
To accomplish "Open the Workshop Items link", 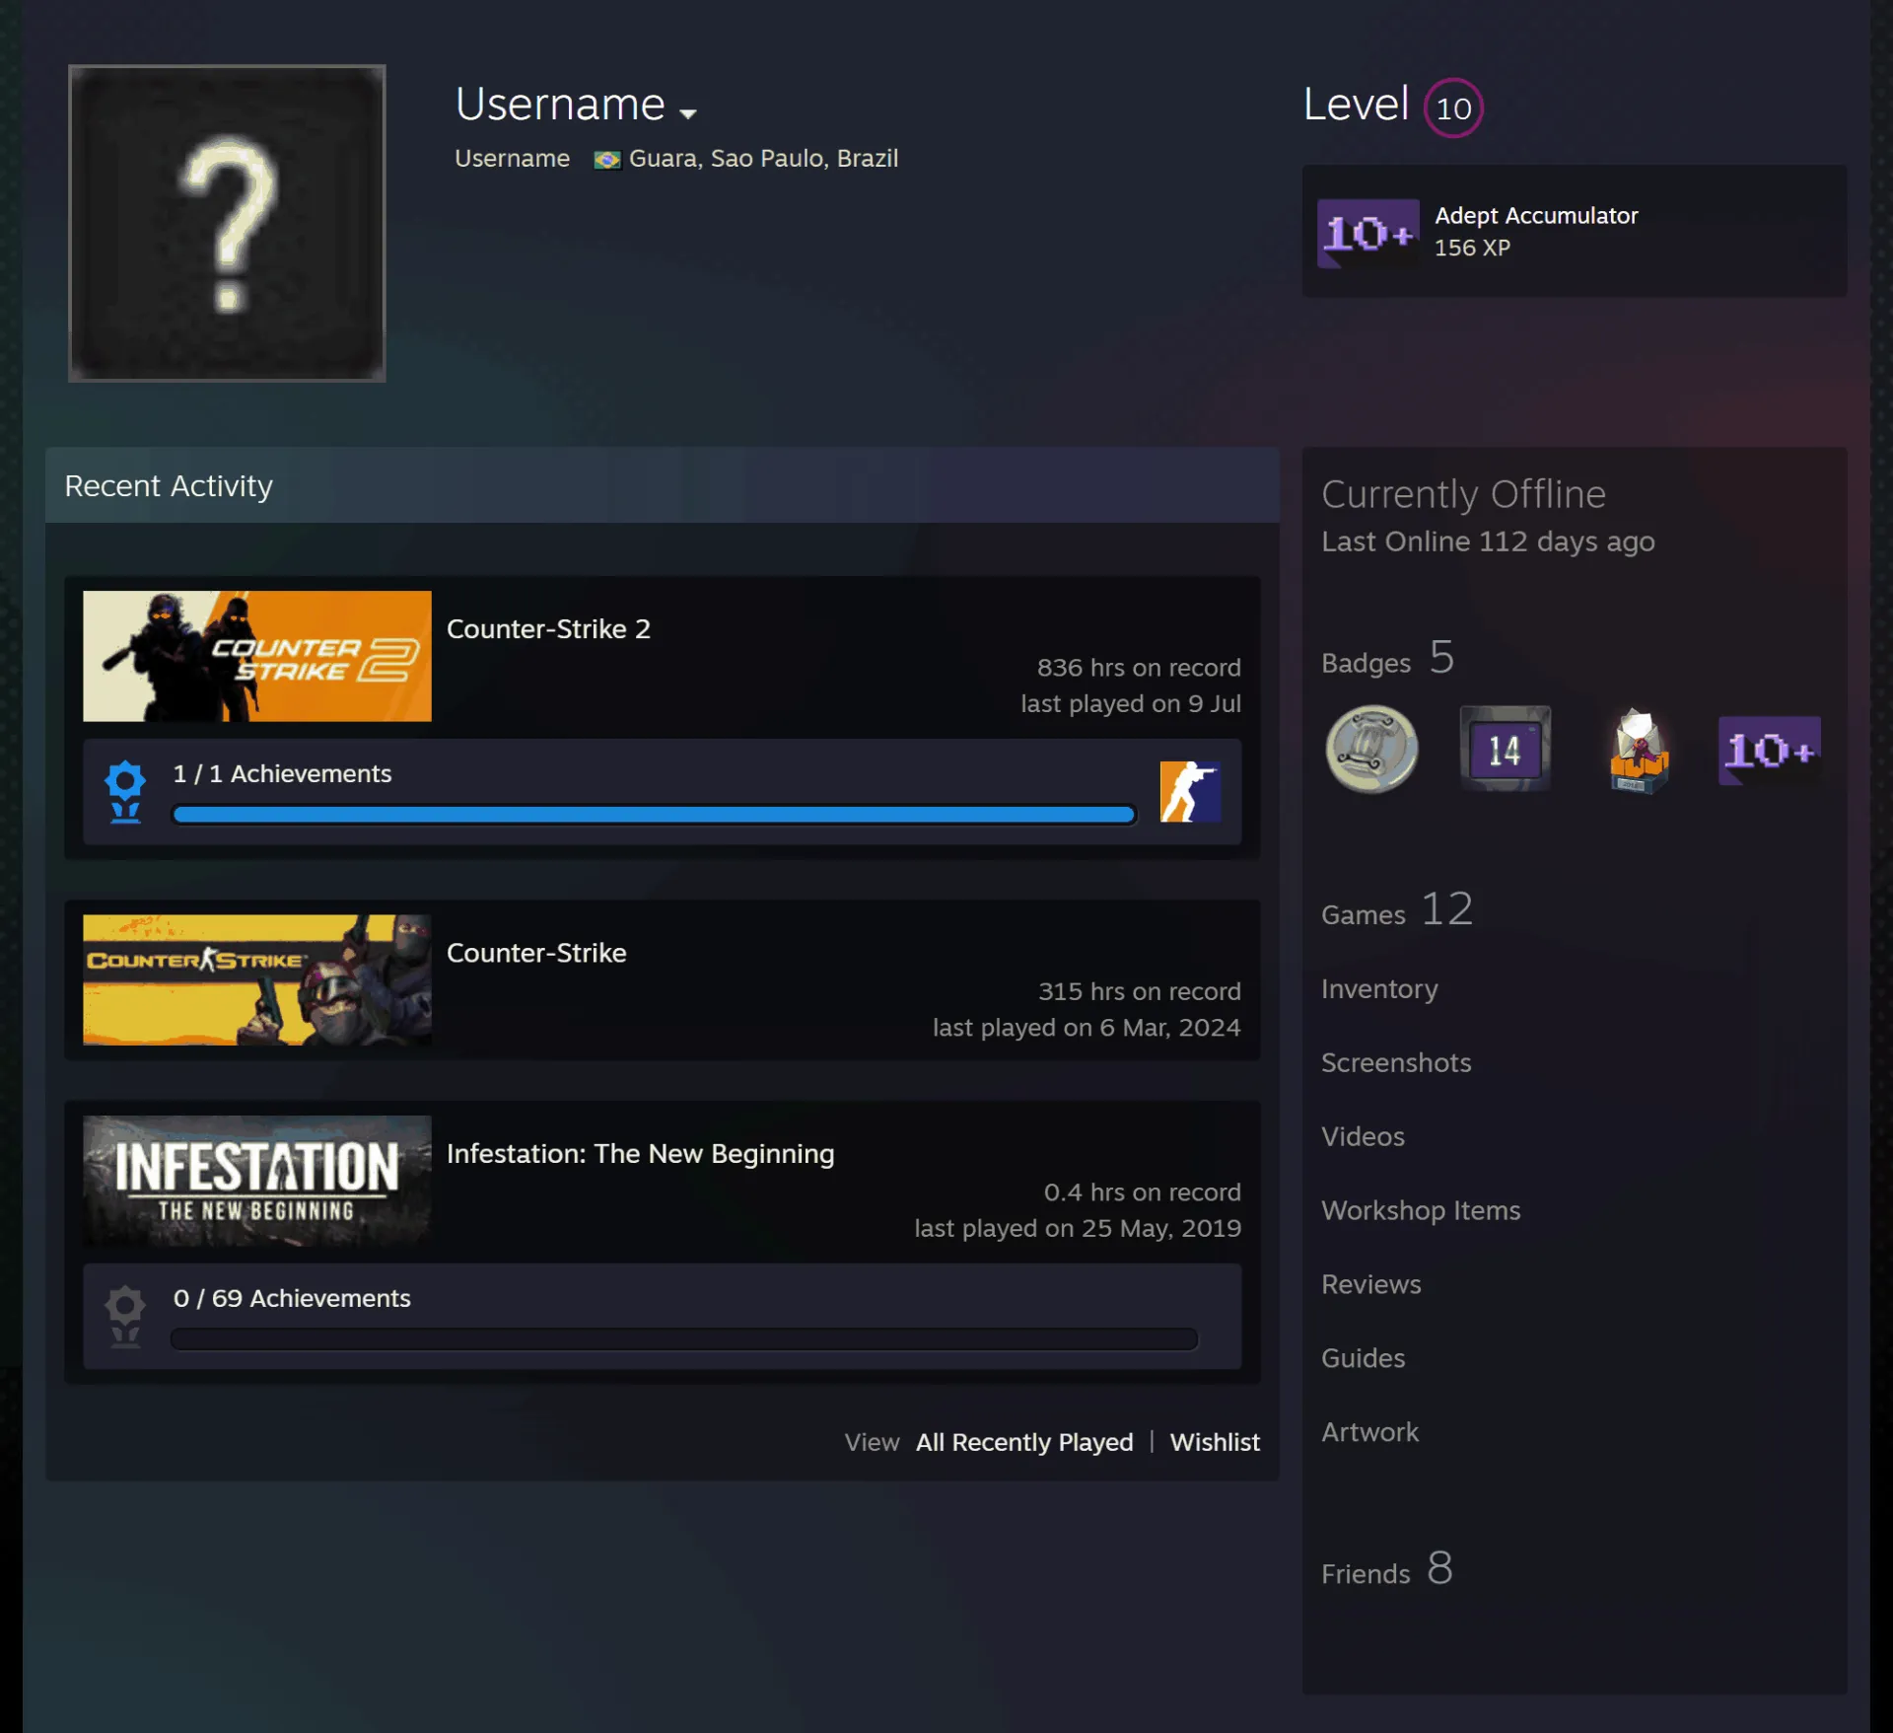I will 1421,1210.
